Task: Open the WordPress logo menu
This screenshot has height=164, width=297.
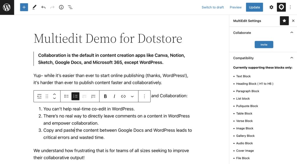Action: (x=7, y=7)
